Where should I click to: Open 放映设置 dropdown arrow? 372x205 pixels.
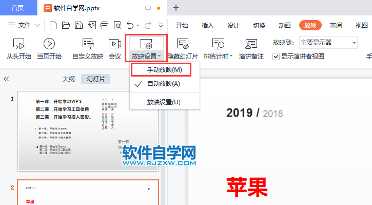click(x=160, y=56)
